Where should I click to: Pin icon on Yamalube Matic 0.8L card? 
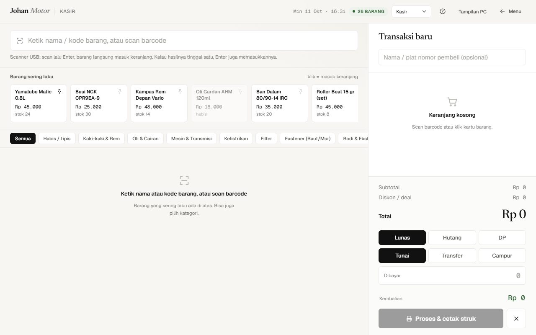[x=59, y=92]
